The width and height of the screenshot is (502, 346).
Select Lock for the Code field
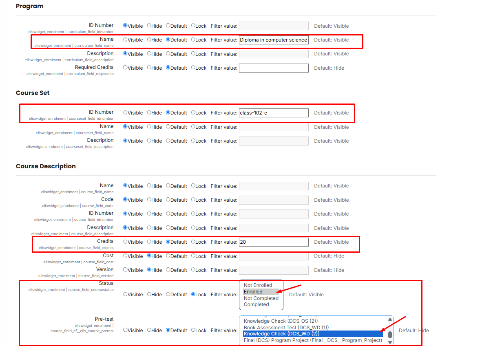[x=193, y=200]
